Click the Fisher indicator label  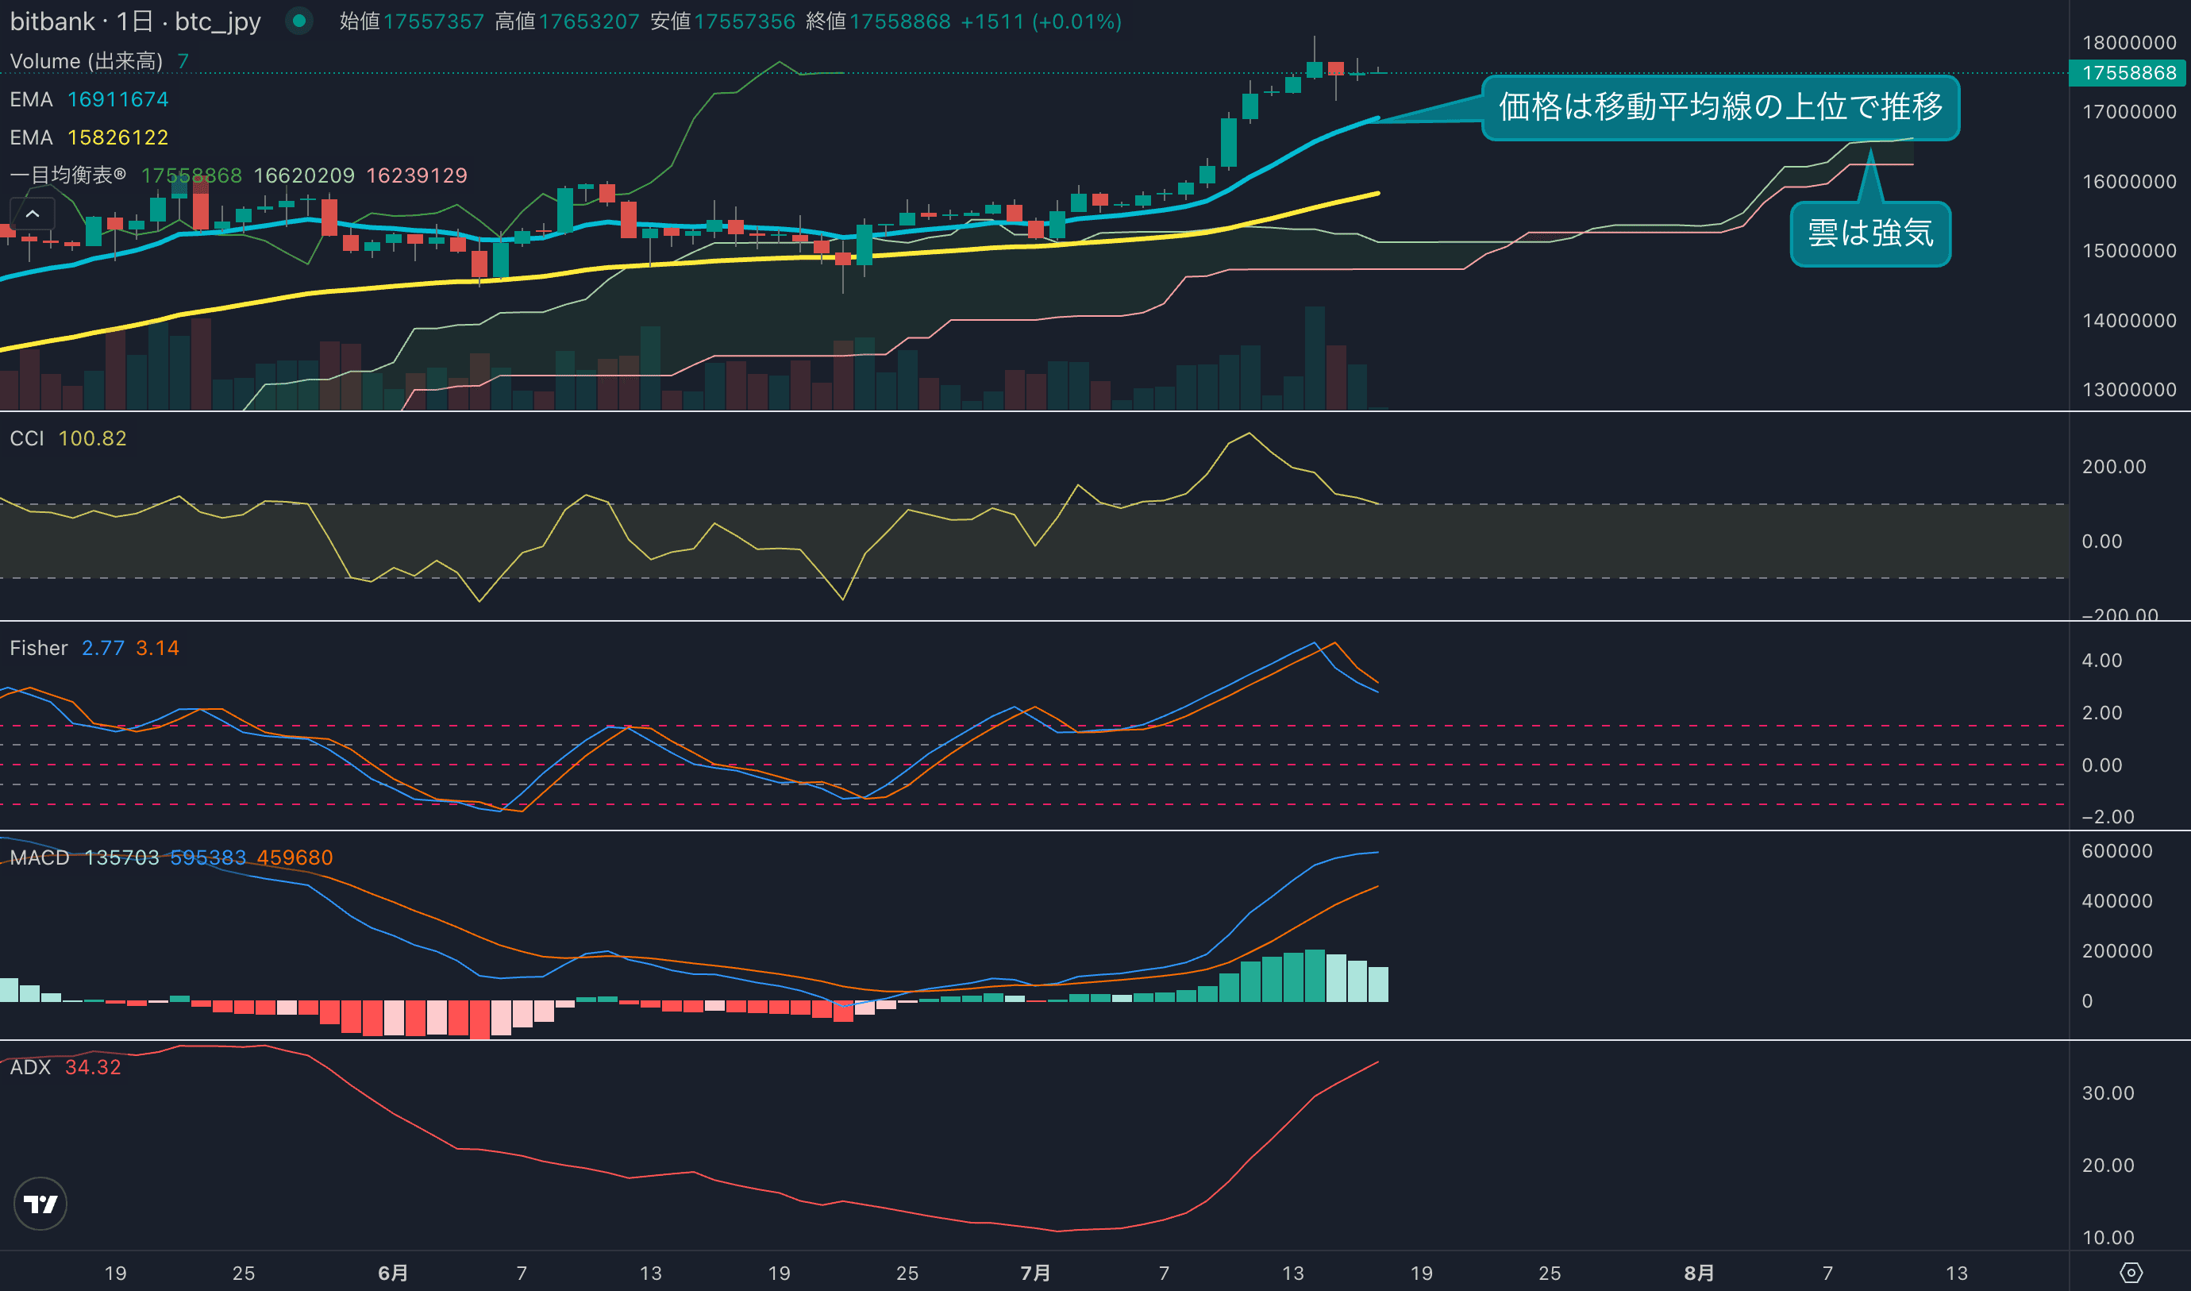coord(38,648)
